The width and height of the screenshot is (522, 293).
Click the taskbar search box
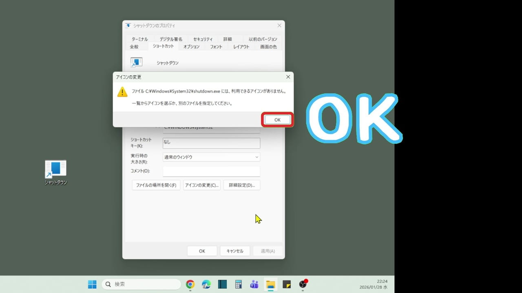(x=141, y=284)
